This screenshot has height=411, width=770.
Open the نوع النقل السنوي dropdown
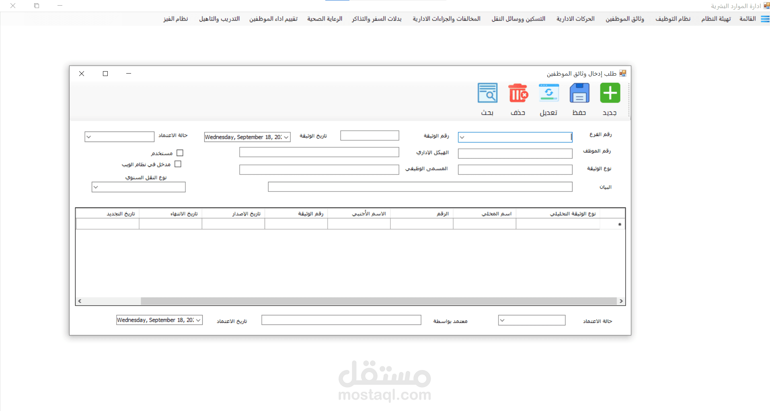pos(96,187)
